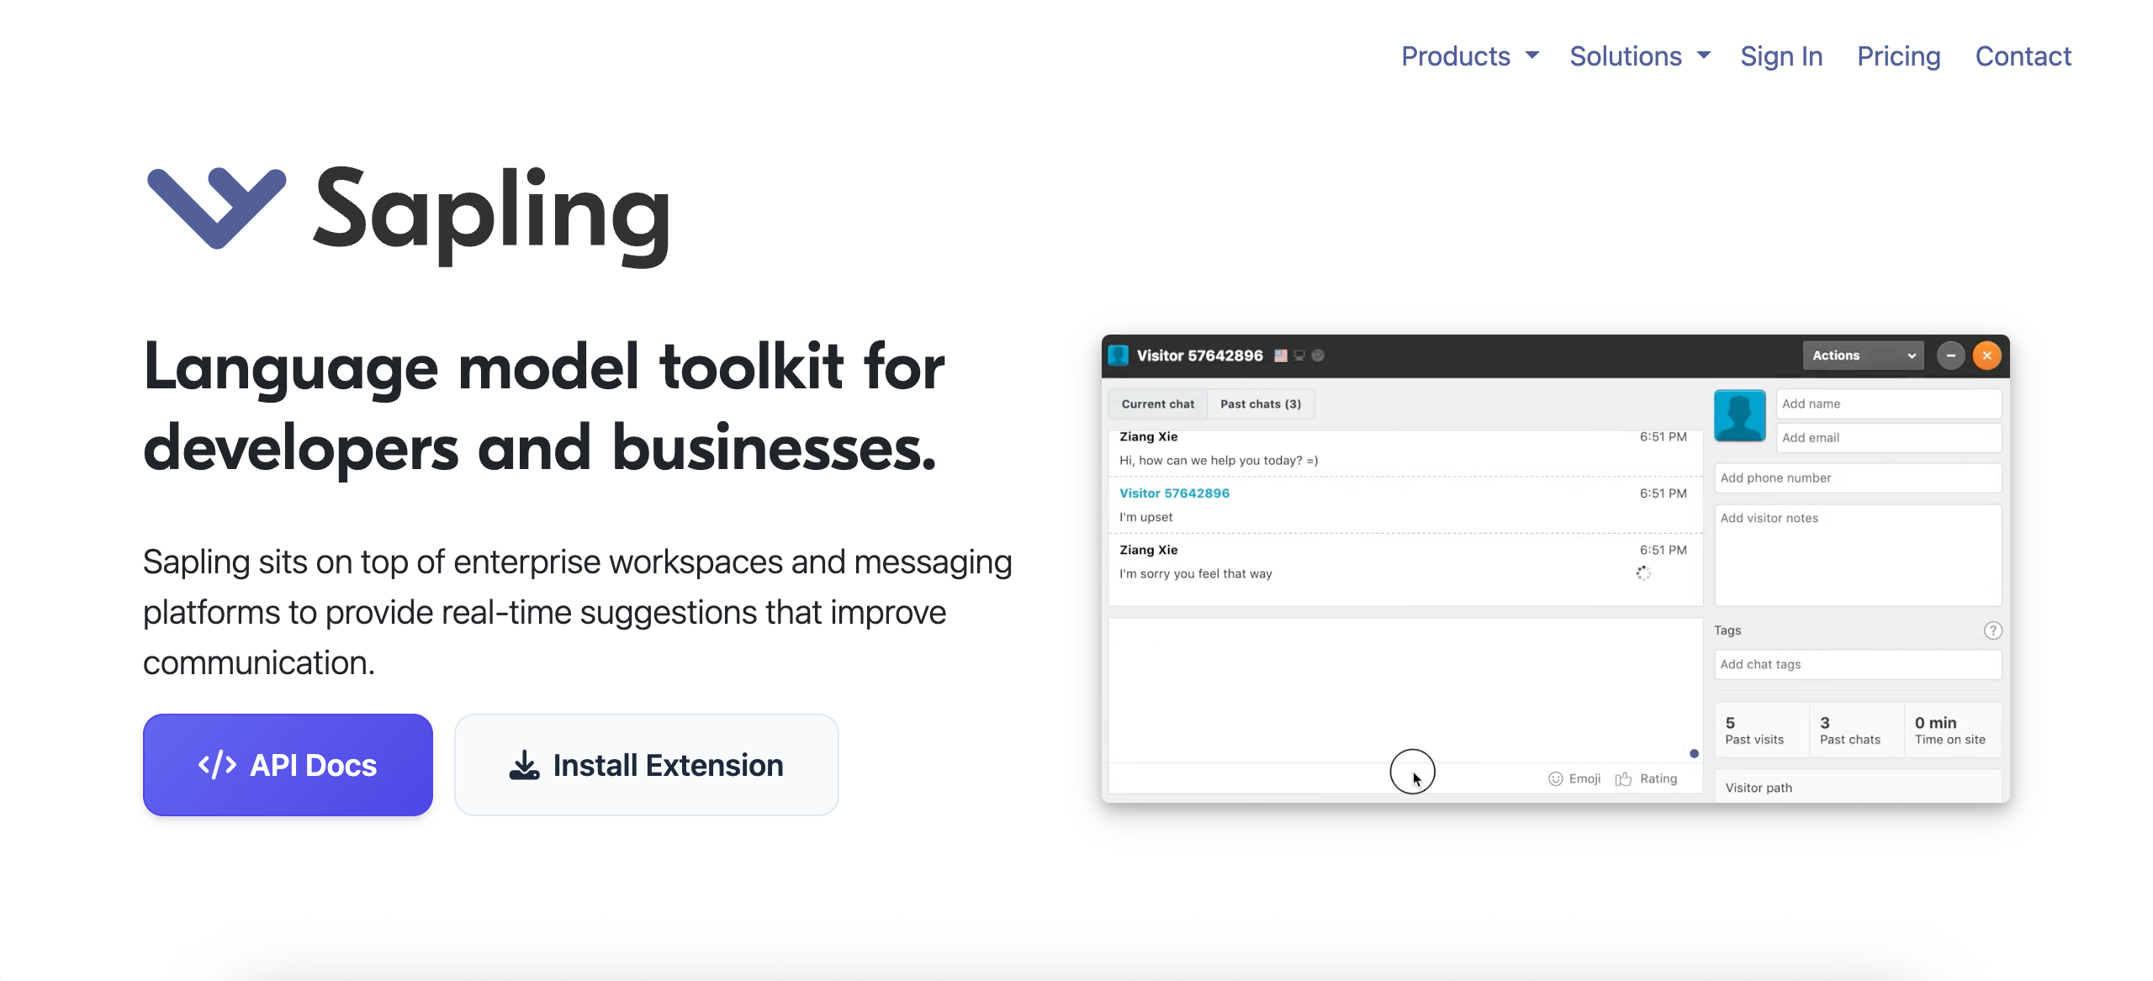Expand the Products dropdown menu

[x=1469, y=56]
